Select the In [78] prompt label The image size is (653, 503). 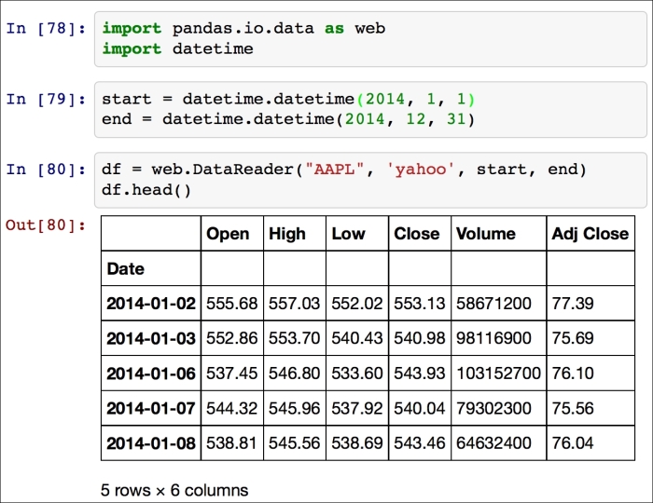pyautogui.click(x=46, y=28)
